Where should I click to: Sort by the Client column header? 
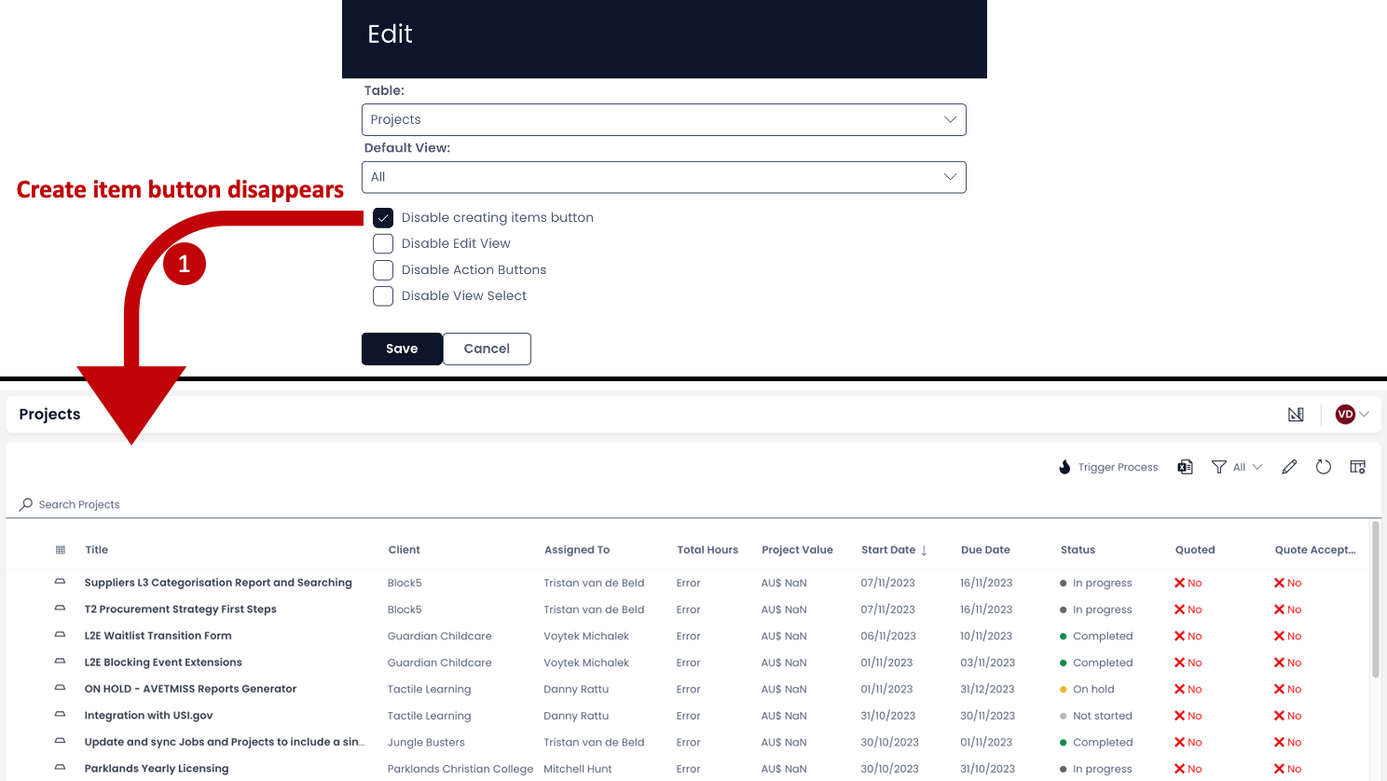(405, 550)
